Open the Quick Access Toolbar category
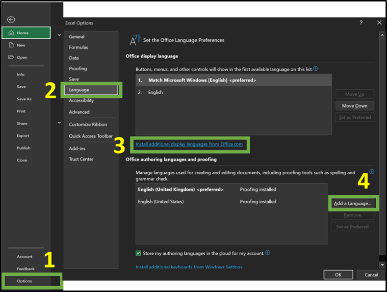The height and width of the screenshot is (292, 387). coord(91,136)
